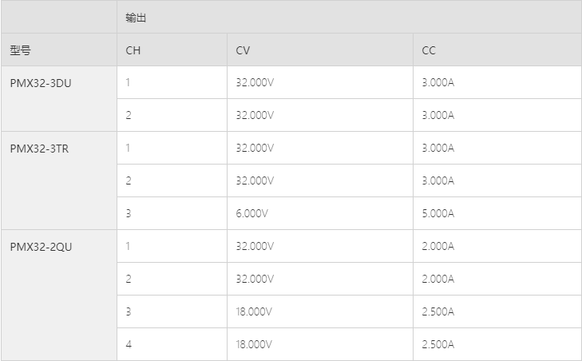Select the PMX32-3TR model cell

40,149
